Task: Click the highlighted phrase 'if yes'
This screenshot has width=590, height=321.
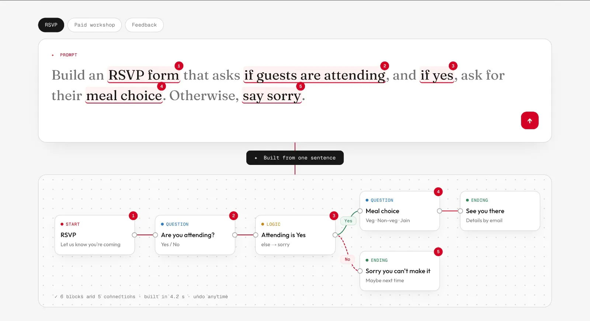Action: [x=437, y=75]
